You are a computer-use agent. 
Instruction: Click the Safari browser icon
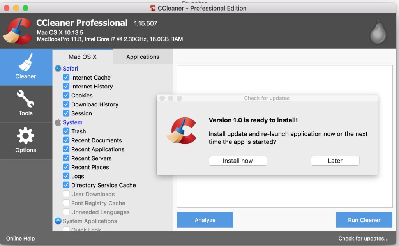pos(58,68)
